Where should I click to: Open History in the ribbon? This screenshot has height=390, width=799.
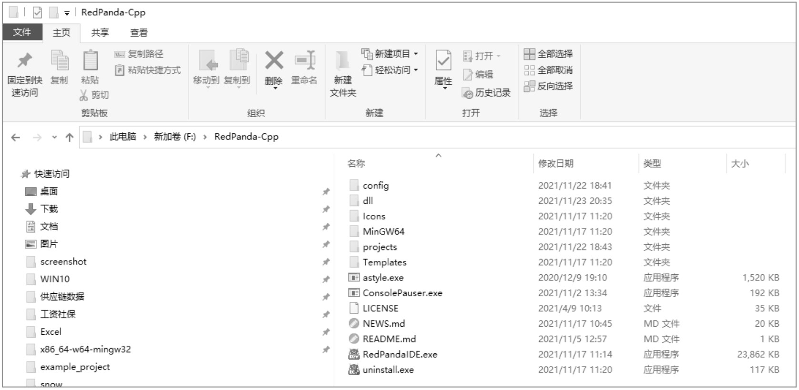(x=487, y=93)
